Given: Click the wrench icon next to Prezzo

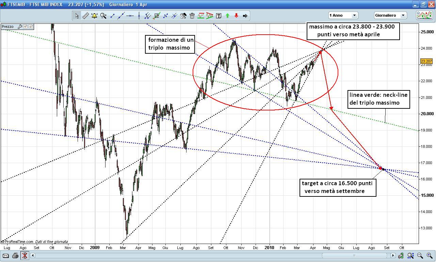Looking at the screenshot, I should pos(20,27).
